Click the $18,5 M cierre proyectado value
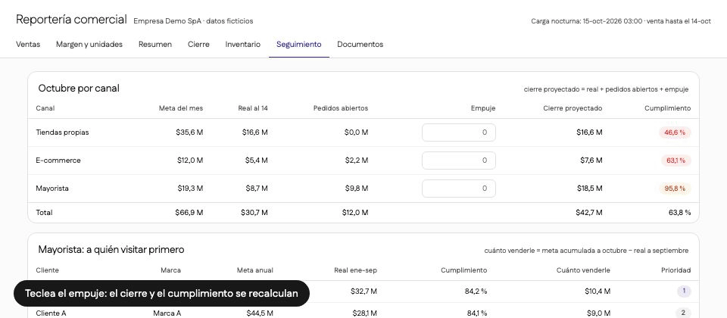Viewport: 727px width, 318px height. (x=589, y=189)
